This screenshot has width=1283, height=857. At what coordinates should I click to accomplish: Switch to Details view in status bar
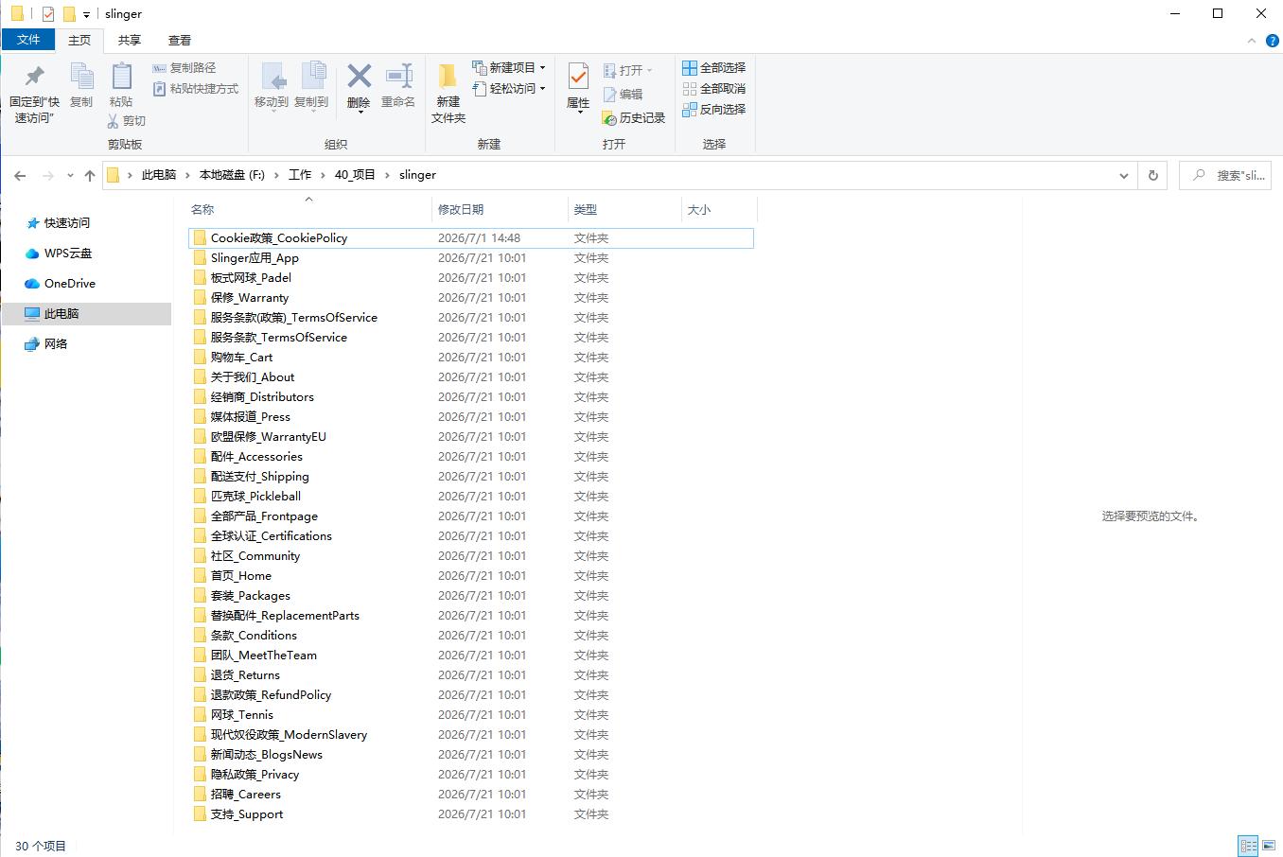coord(1248,846)
